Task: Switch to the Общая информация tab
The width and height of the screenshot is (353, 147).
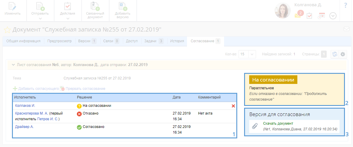Action: click(23, 41)
